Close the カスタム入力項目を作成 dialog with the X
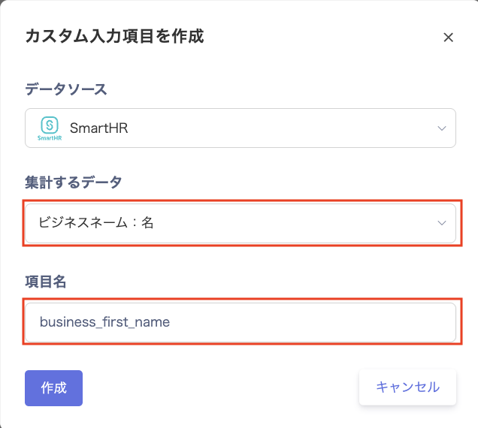478x428 pixels. (448, 38)
